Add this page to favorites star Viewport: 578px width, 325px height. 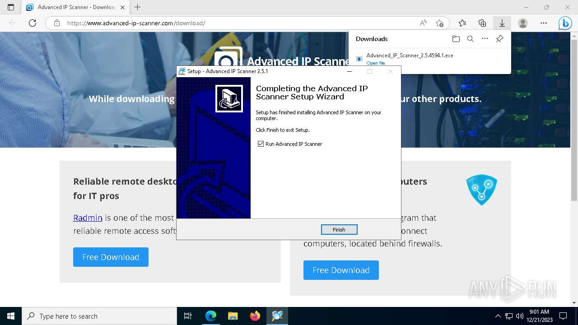439,23
